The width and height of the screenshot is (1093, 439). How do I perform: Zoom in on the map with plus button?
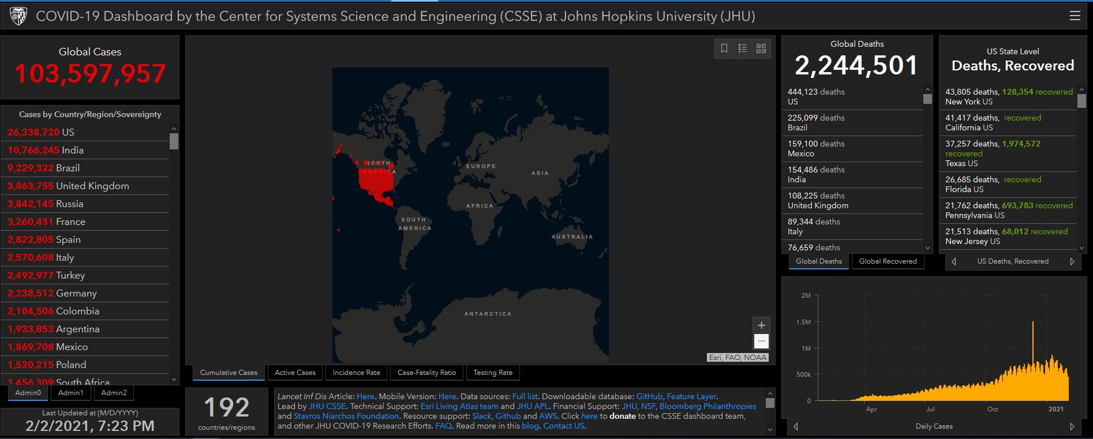[x=761, y=325]
